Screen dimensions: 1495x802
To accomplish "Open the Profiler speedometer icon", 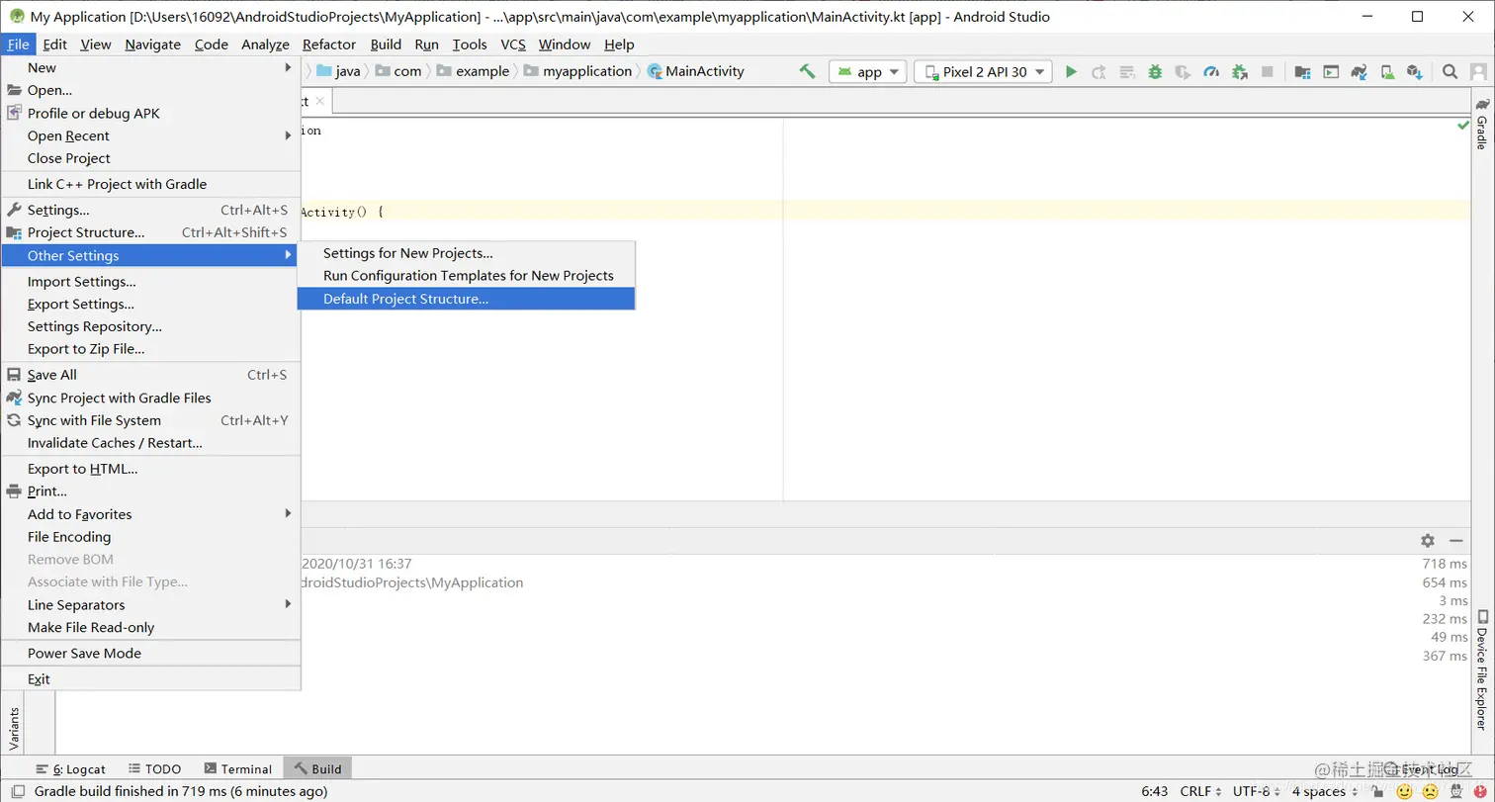I will click(x=1211, y=71).
